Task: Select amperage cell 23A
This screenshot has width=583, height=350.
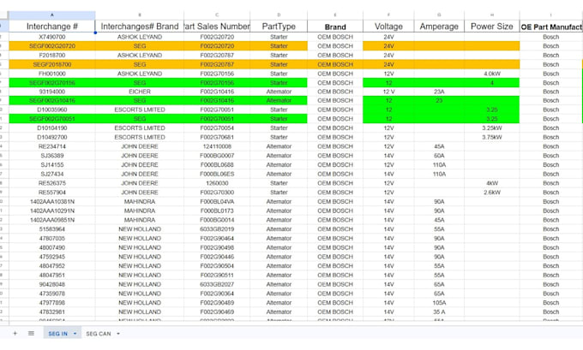Action: click(x=439, y=92)
